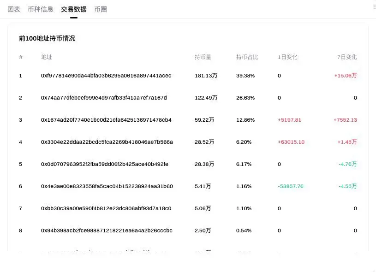This screenshot has height=272, width=376.
Task: Click the 持币占比 column header
Action: tap(247, 57)
